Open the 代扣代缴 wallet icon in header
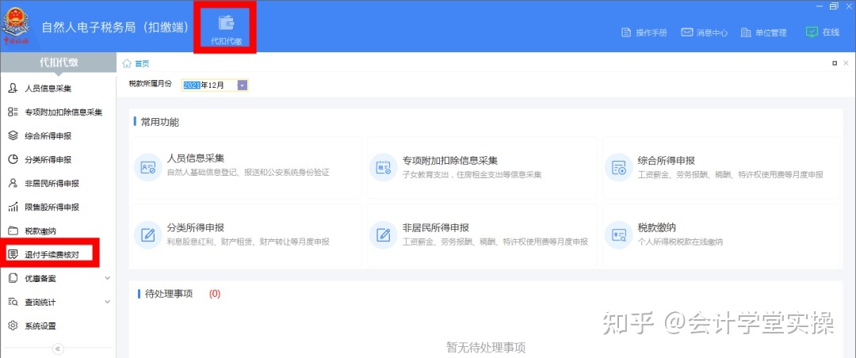Image resolution: width=856 pixels, height=358 pixels. tap(226, 22)
